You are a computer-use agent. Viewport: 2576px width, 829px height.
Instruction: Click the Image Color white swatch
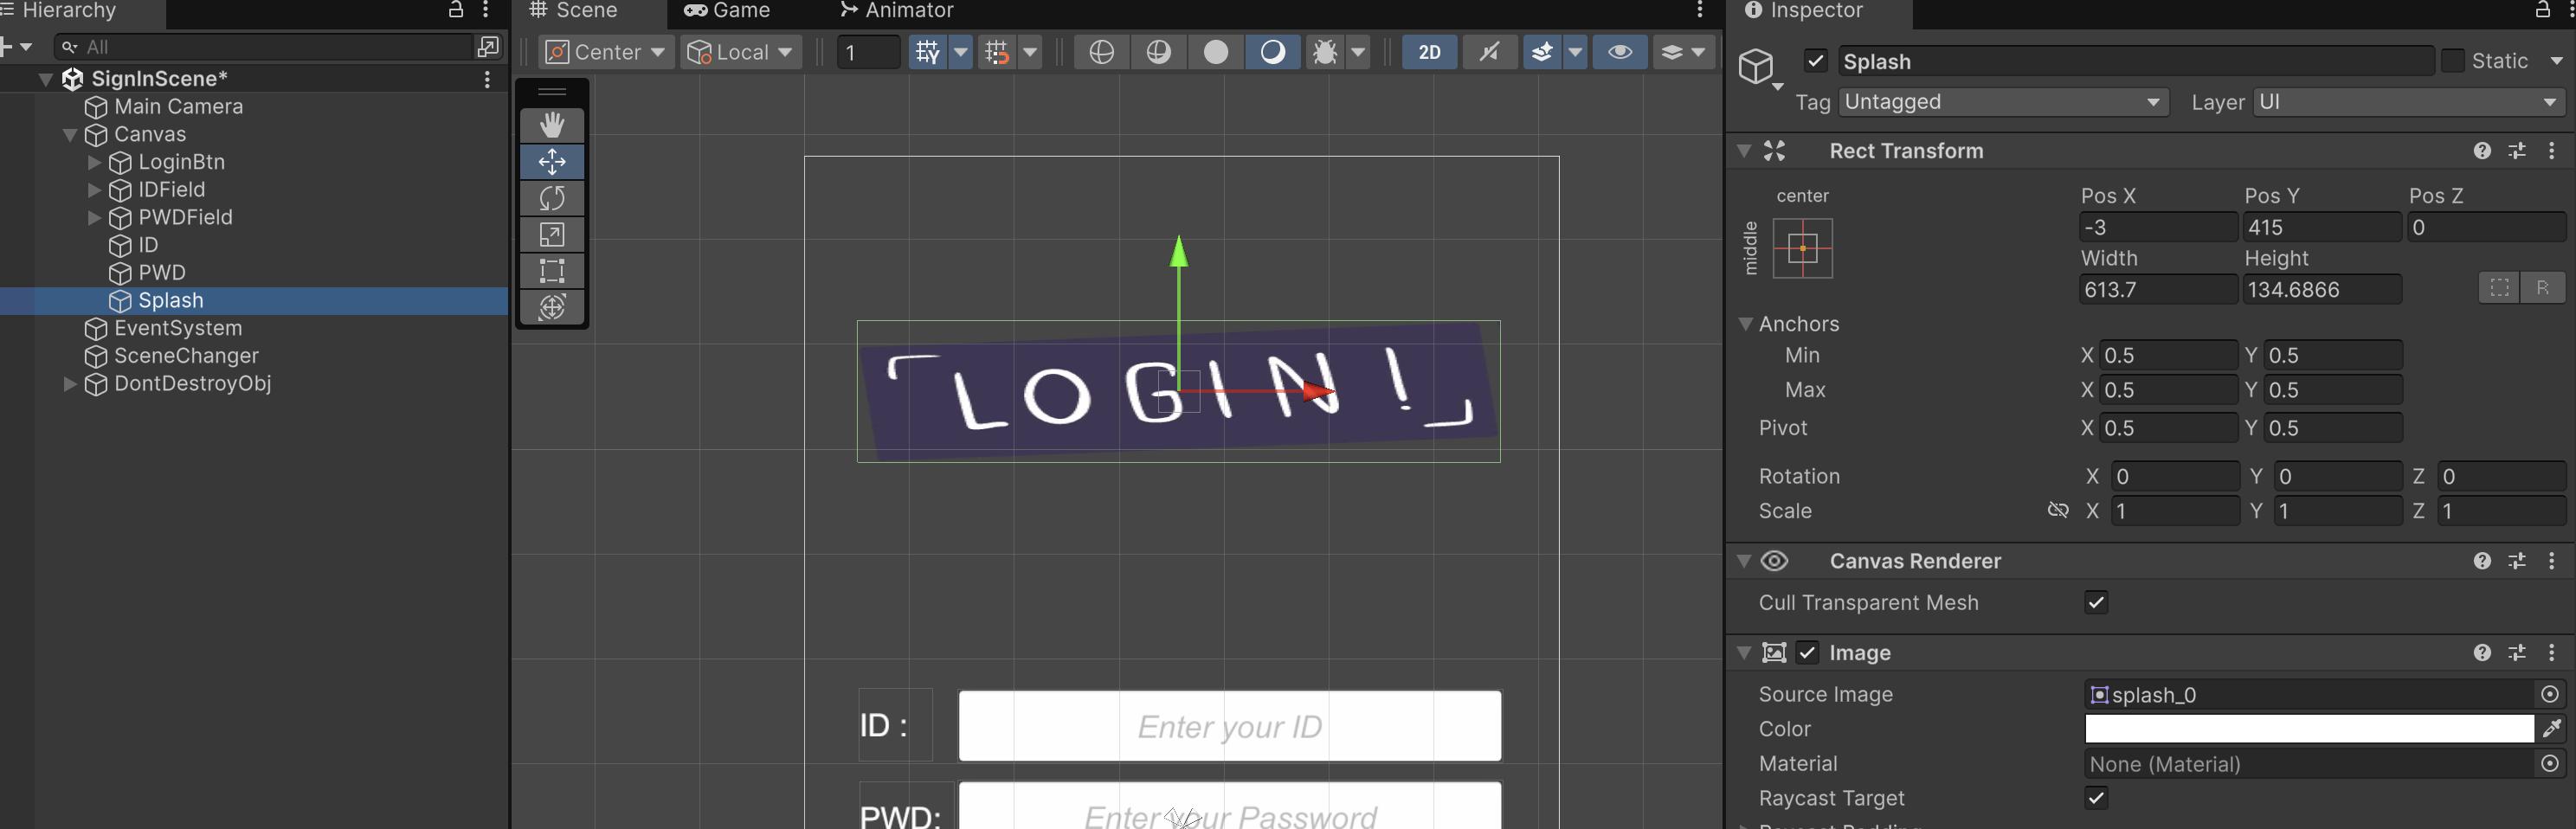[2309, 729]
